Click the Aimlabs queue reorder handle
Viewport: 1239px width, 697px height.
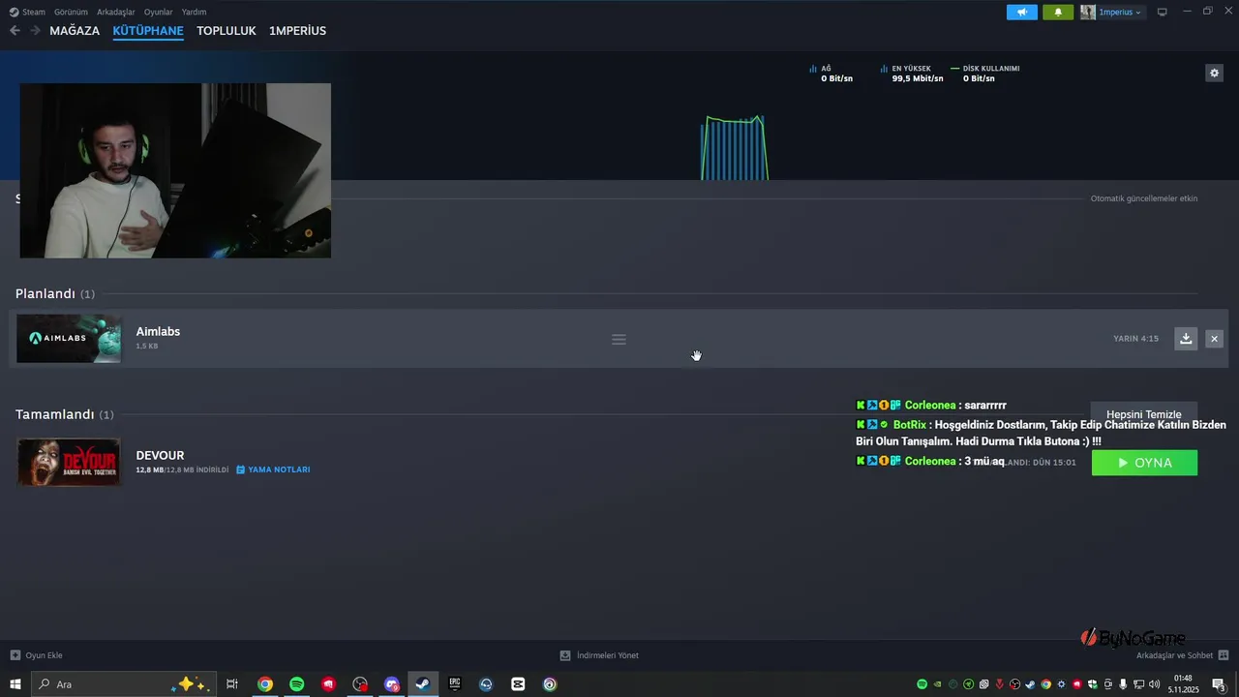[619, 340]
